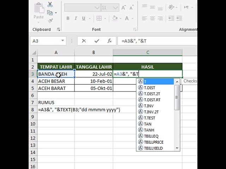Toggle Italic formatting
The height and width of the screenshot is (169, 226).
point(76,18)
